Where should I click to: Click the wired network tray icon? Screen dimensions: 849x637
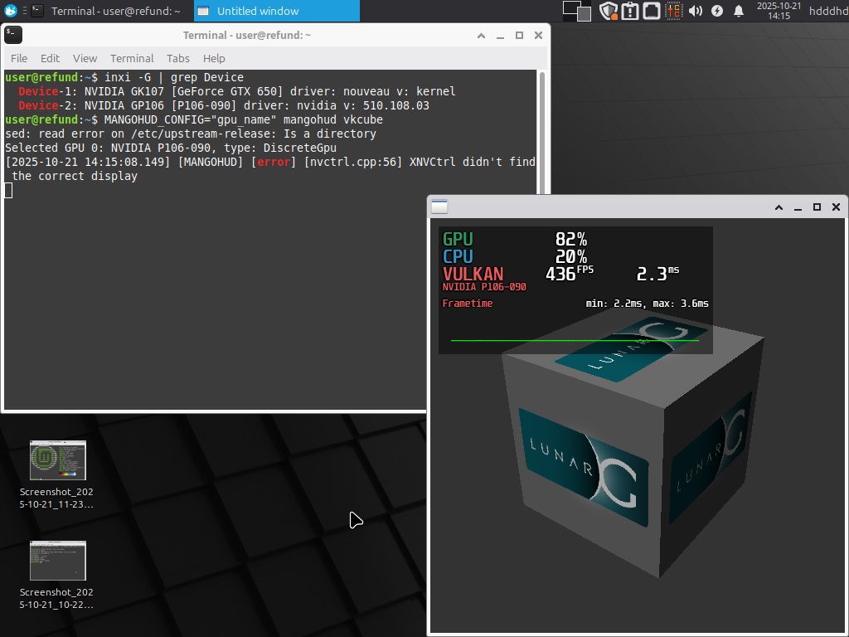tap(652, 11)
